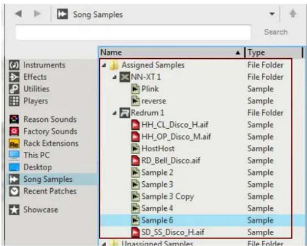Collapse the Redrum 1 folder
The width and height of the screenshot is (307, 246).
point(115,113)
